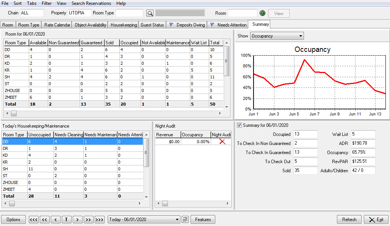
Task: Switch to the Guest Status tab
Action: coord(152,25)
